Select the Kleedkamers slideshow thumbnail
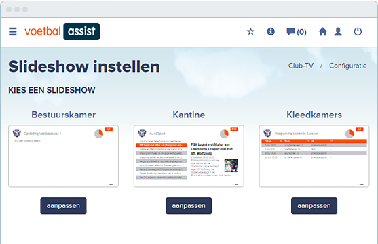Screen dimensions: 378x244 coord(314,156)
